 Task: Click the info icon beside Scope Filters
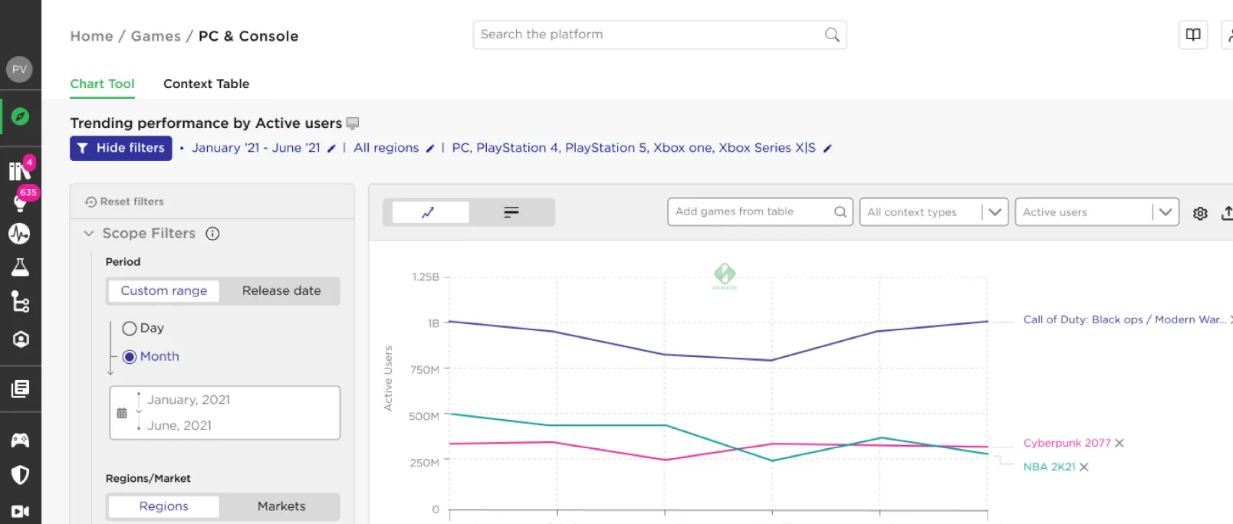point(212,234)
